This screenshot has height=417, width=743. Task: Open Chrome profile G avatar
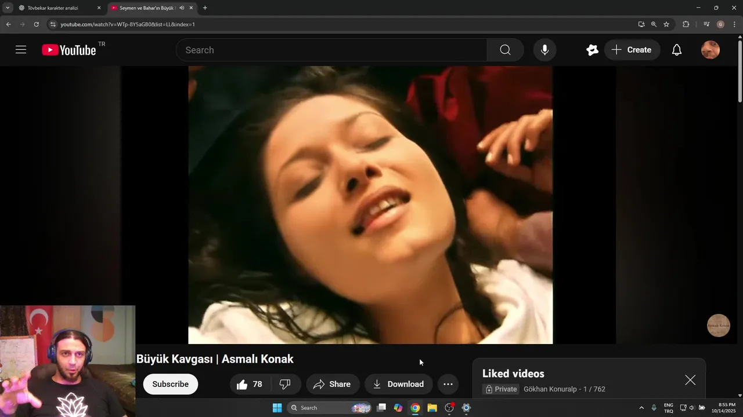[x=720, y=24]
